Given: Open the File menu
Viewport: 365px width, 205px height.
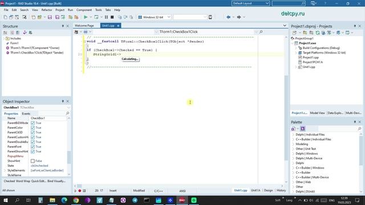Looking at the screenshot, I should coord(6,10).
